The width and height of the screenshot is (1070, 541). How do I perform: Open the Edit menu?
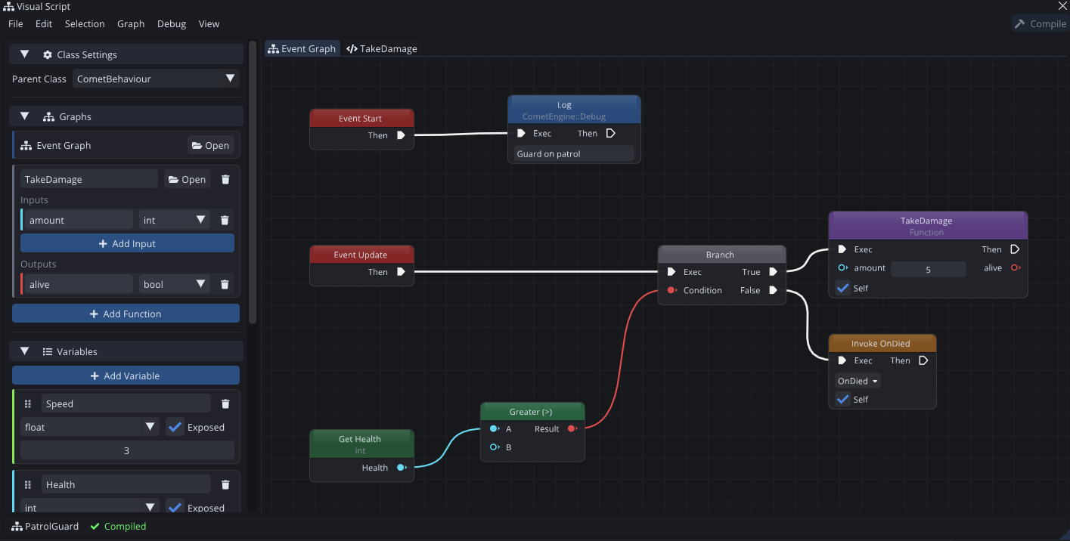click(44, 23)
